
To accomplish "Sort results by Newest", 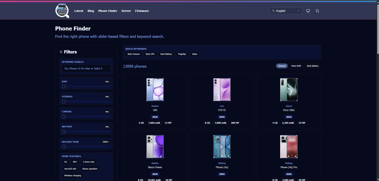I will 282,66.
